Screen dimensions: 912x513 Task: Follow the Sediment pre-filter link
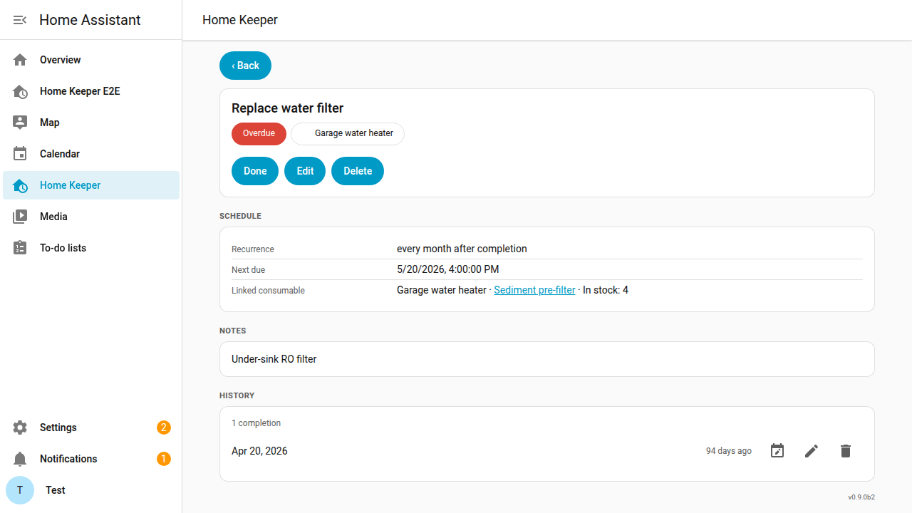tap(534, 290)
